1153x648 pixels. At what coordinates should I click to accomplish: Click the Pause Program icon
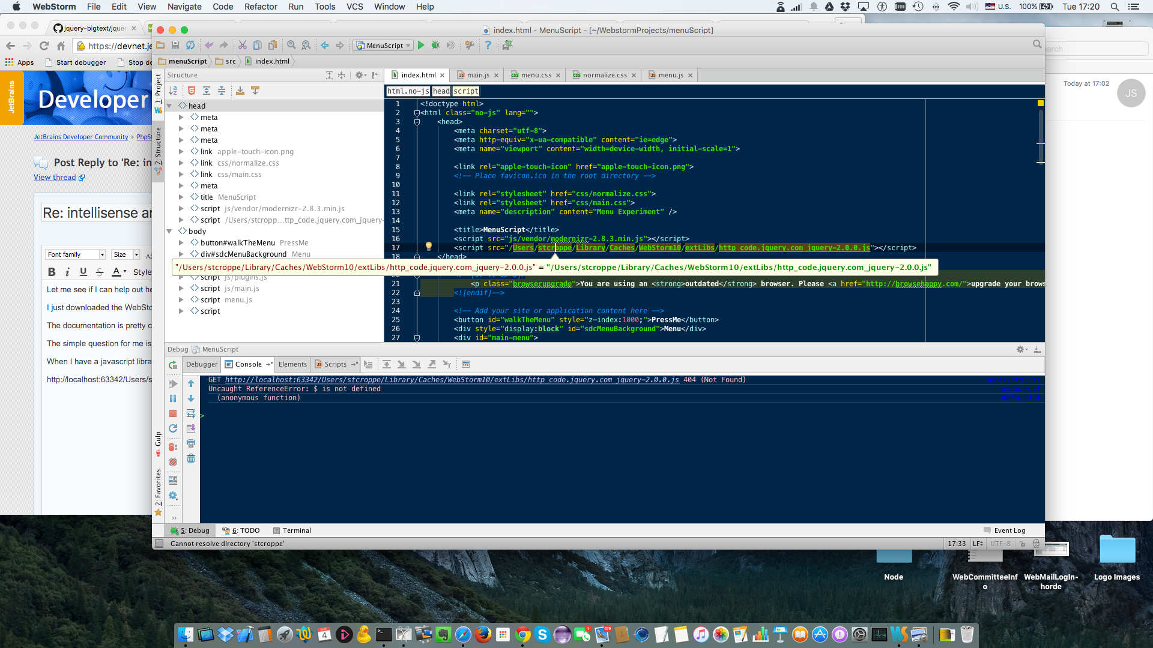(x=173, y=398)
